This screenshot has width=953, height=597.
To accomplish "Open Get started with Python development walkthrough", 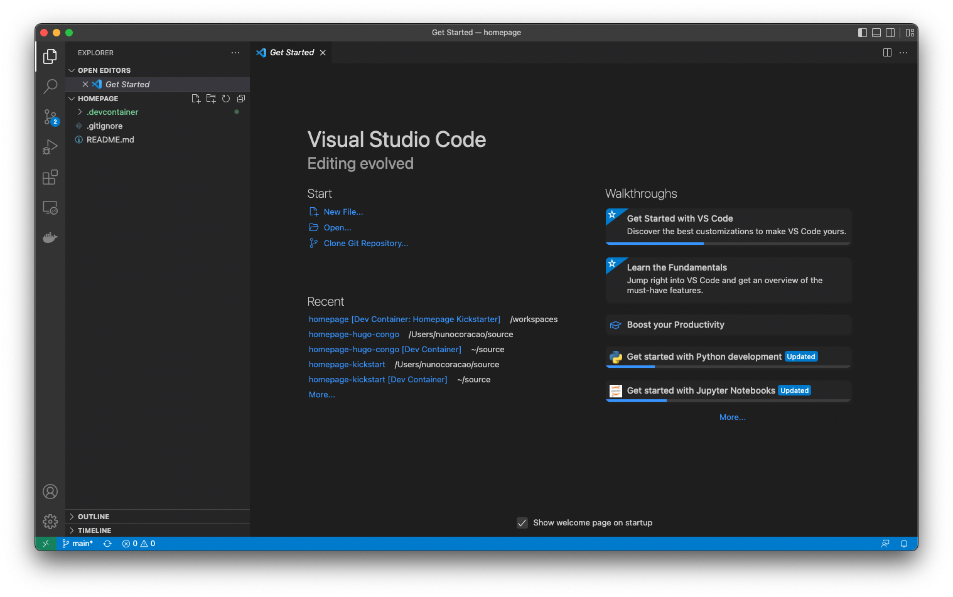I will 704,357.
